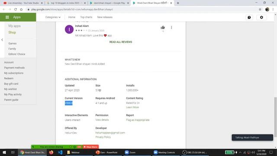Viewport: 277px width, 156px height.
Task: Click Learn More under Content Rating
Action: tap(132, 107)
